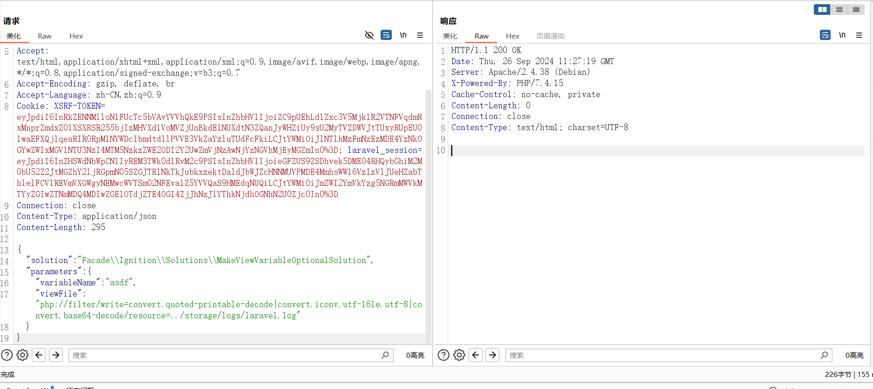Select the request Raw tab
The width and height of the screenshot is (873, 389).
pos(45,36)
